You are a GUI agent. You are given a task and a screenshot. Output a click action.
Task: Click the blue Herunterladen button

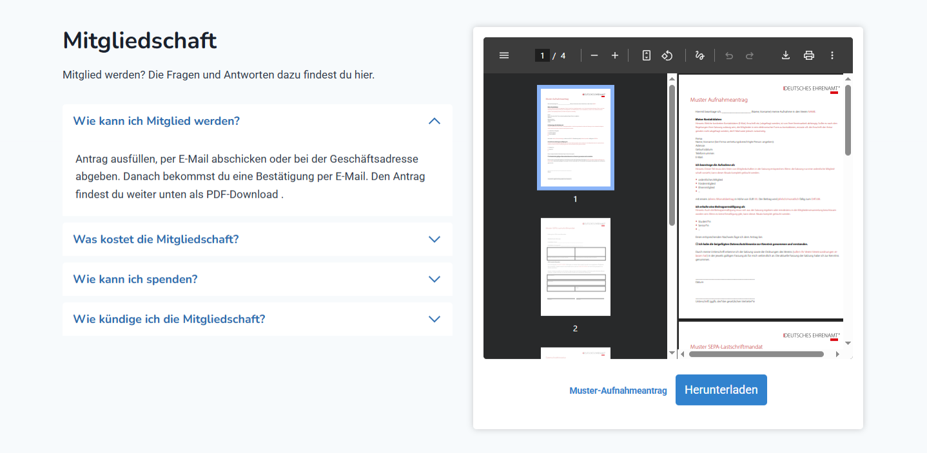[x=721, y=390]
